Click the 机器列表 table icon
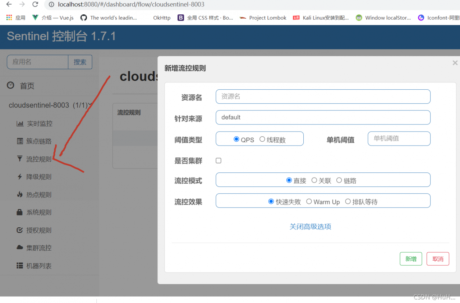 click(x=20, y=266)
